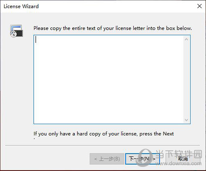
Task: Click the 取消 cancel button
Action: coord(183,159)
